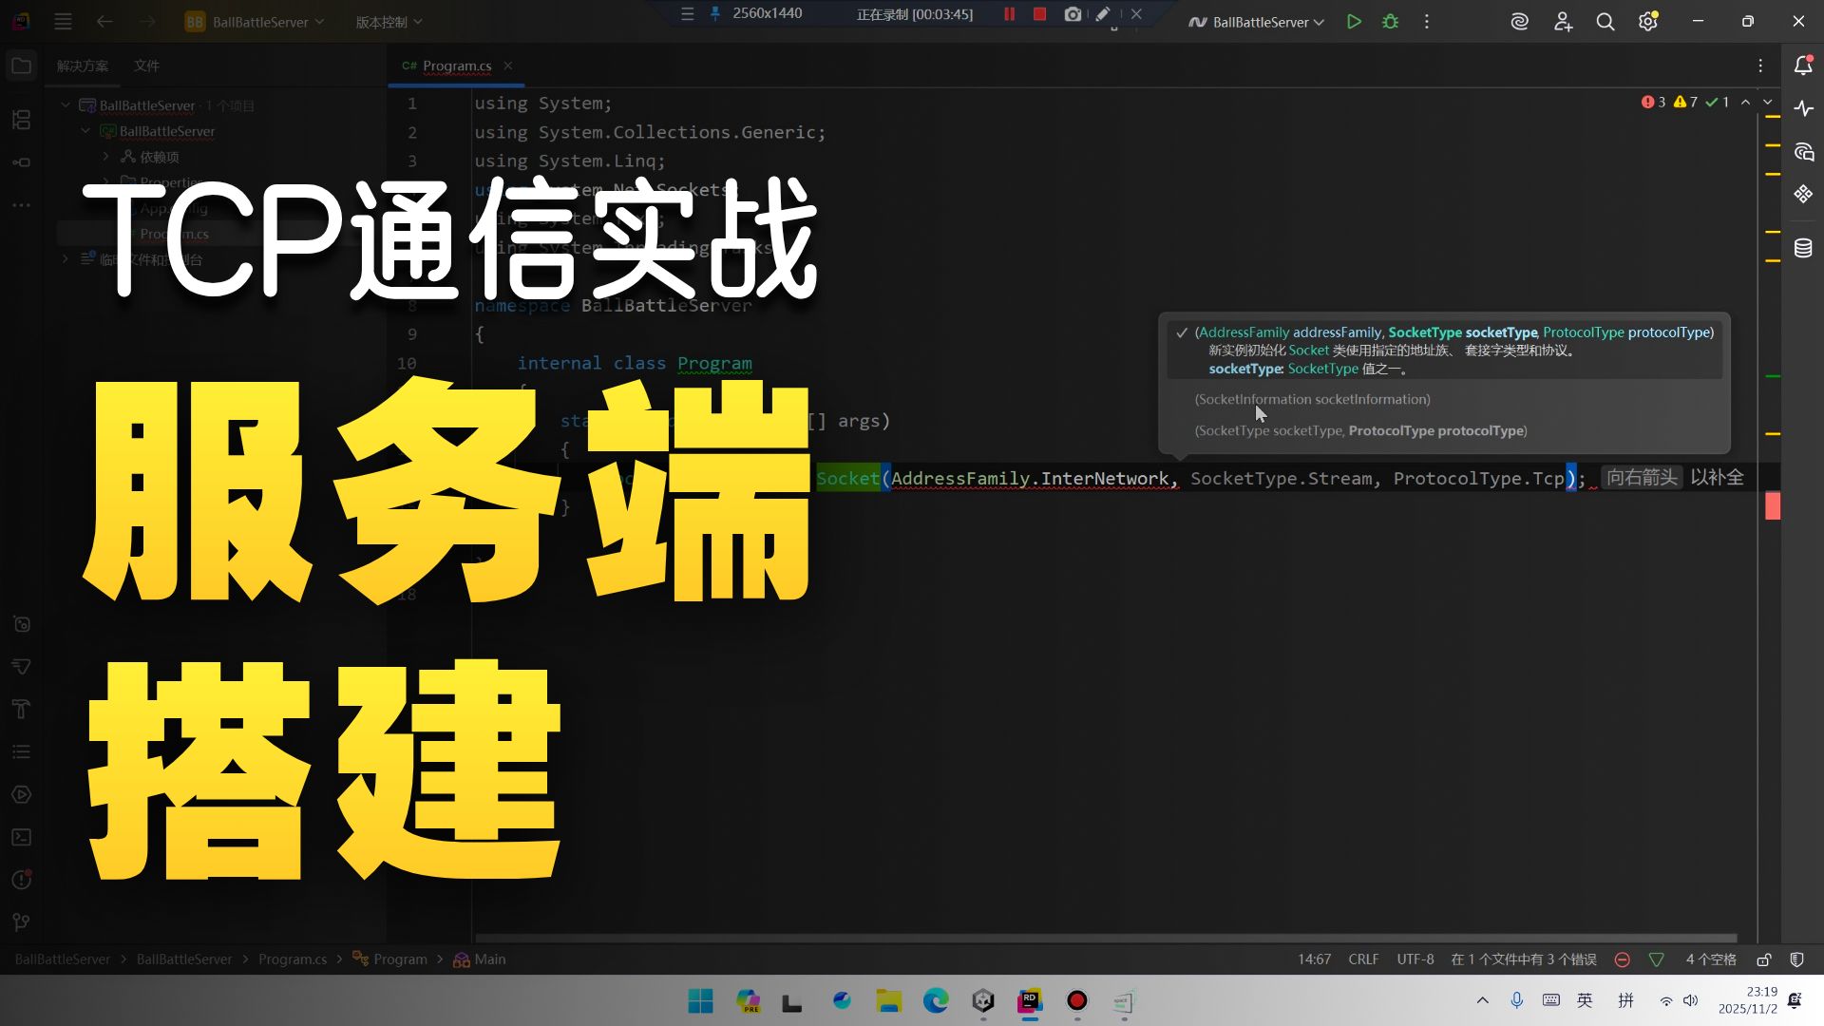Viewport: 1824px width, 1026px height.
Task: Close the Program.cs editor tab
Action: pyautogui.click(x=508, y=66)
